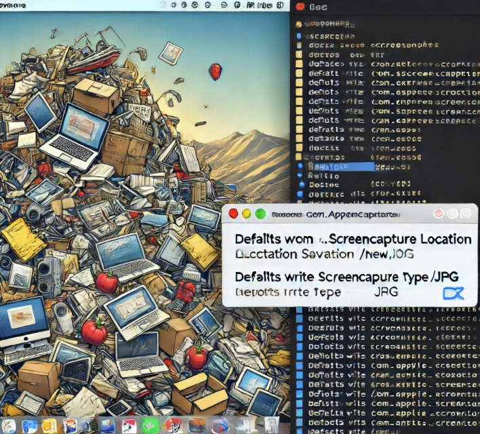Open the red-and-white square dock icon
This screenshot has height=434, width=480.
129,426
